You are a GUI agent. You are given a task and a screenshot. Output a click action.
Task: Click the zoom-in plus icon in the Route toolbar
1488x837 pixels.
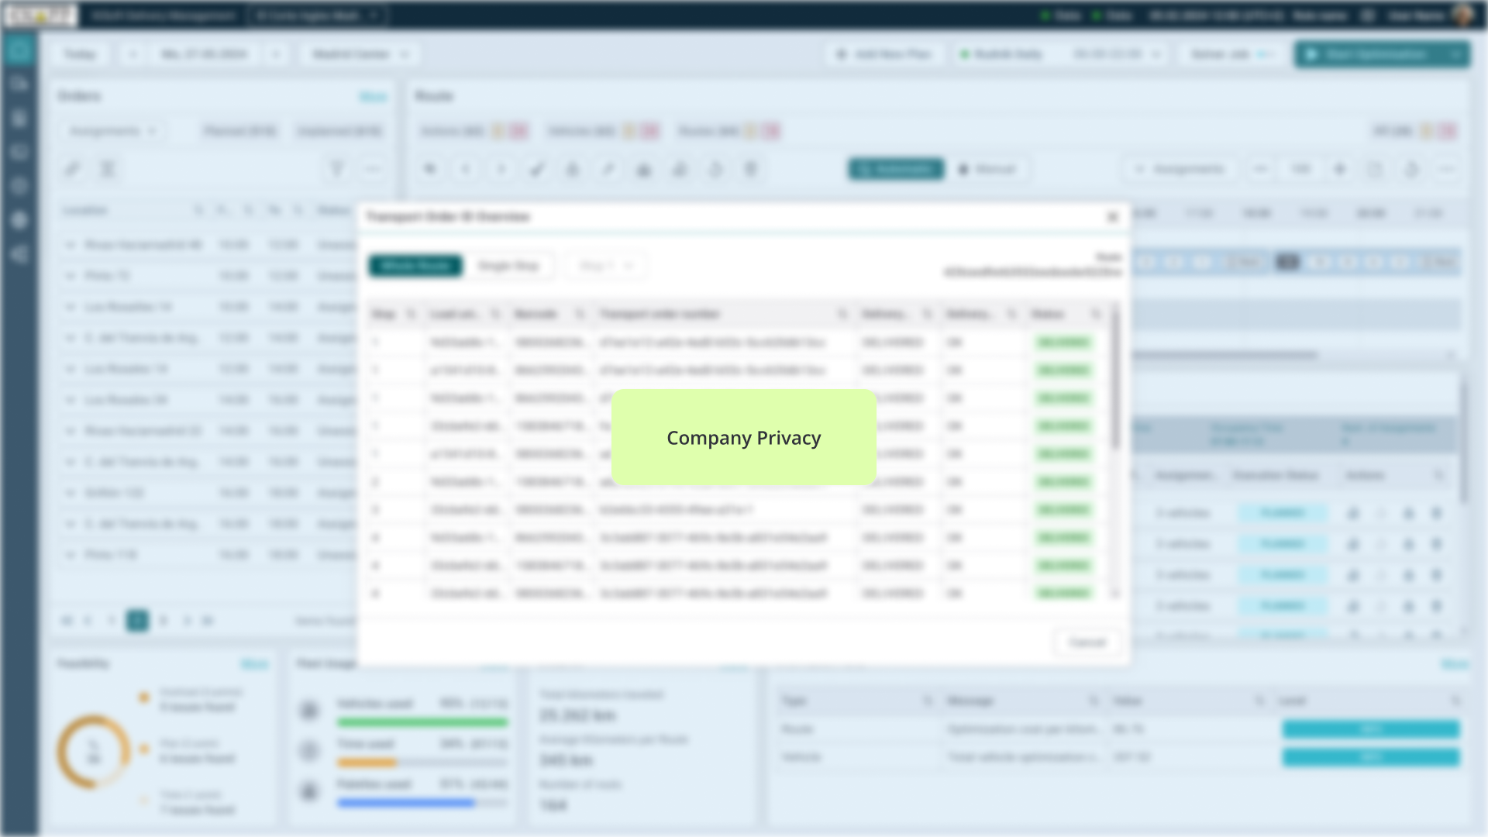(1339, 169)
